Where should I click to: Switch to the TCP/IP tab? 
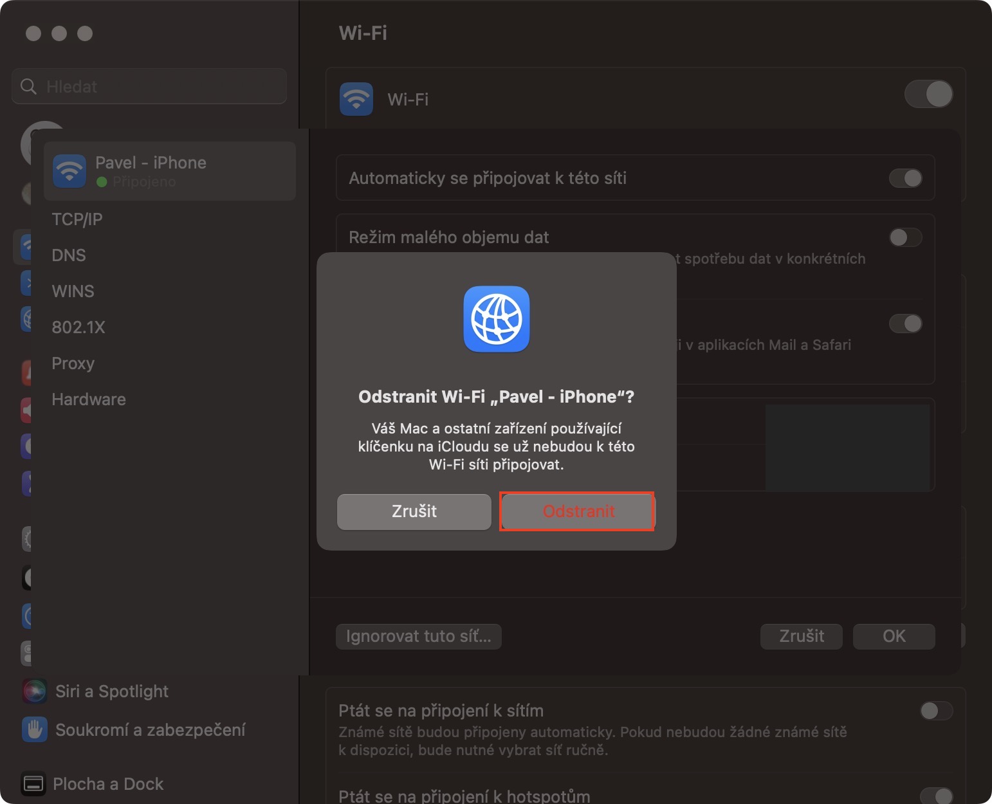click(x=77, y=219)
